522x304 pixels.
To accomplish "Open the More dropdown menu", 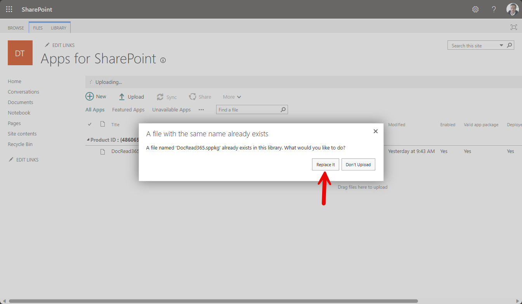I will coord(232,97).
